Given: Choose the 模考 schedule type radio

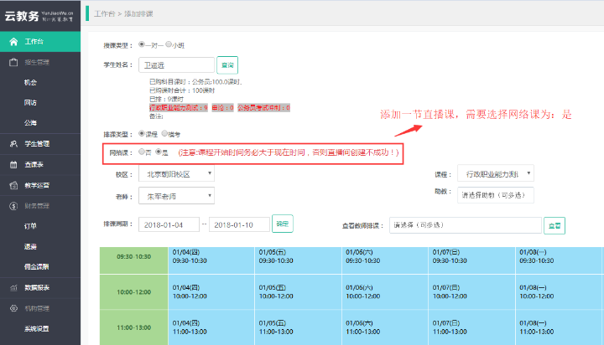Looking at the screenshot, I should pyautogui.click(x=164, y=132).
